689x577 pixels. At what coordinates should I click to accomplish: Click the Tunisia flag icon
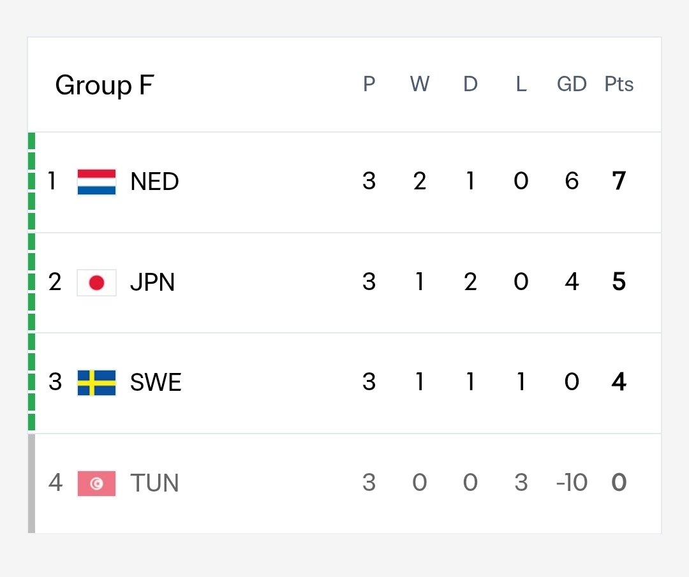[97, 483]
